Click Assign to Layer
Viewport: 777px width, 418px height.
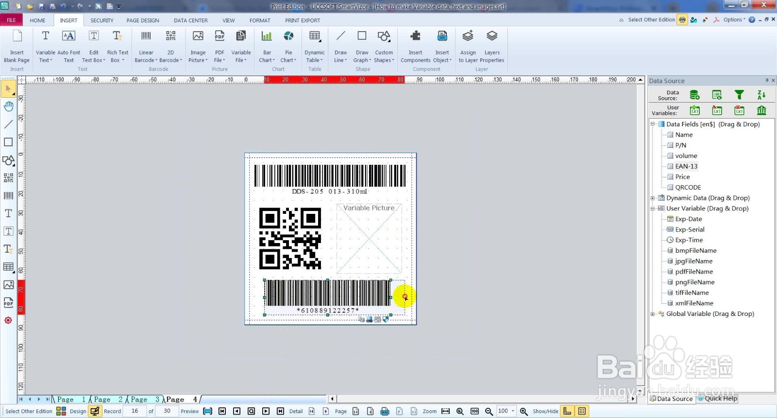click(468, 46)
